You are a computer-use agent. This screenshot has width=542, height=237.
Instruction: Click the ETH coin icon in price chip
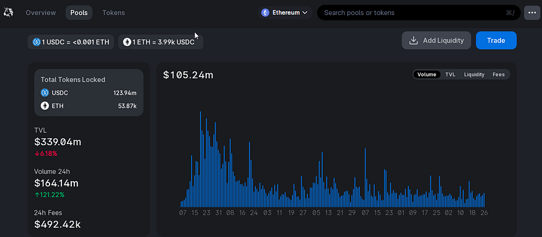pos(127,42)
